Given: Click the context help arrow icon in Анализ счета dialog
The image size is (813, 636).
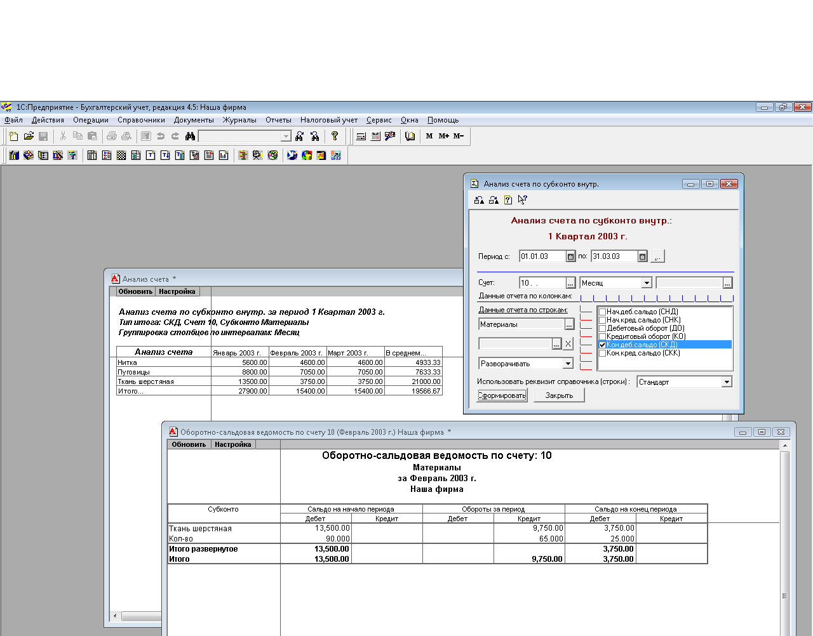Looking at the screenshot, I should [522, 200].
